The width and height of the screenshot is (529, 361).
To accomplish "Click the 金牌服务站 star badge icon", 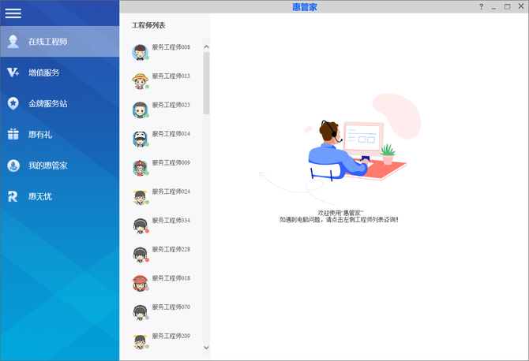I will 13,103.
